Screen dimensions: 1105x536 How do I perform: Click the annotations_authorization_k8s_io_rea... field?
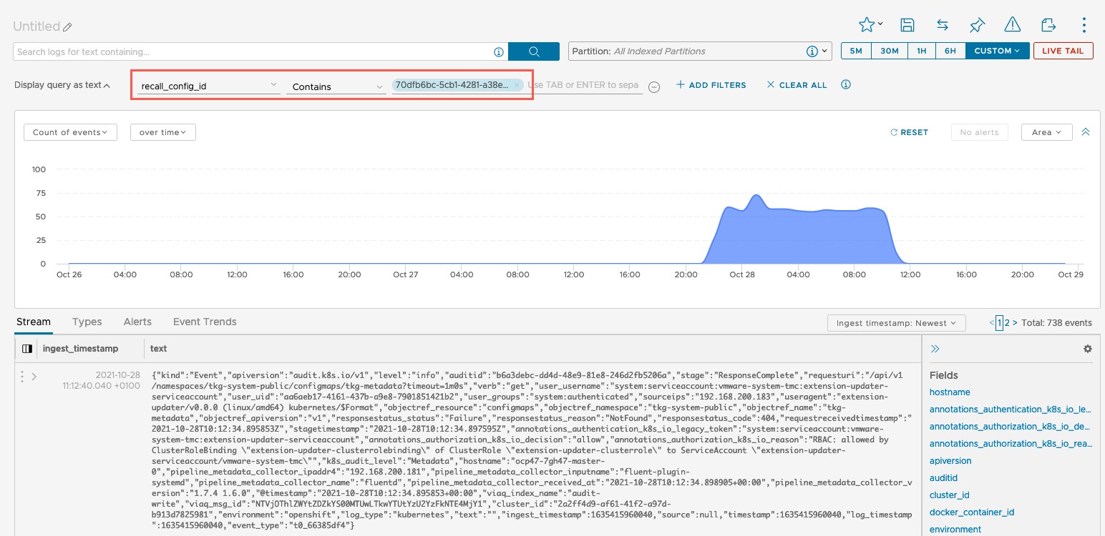coord(1010,444)
